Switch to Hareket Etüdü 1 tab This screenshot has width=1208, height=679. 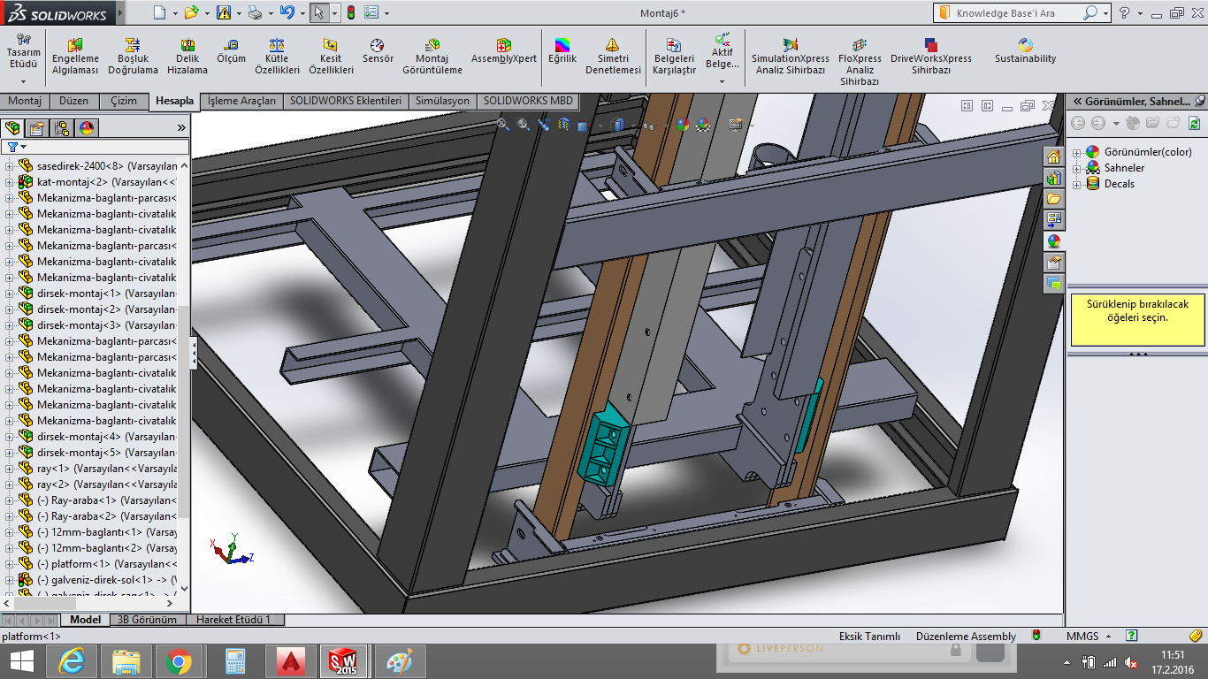[x=233, y=620]
